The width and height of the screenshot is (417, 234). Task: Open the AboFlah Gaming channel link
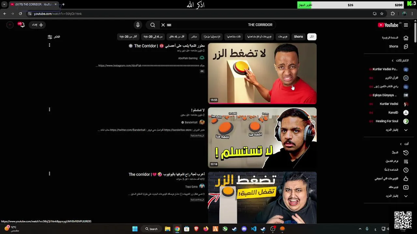(188, 58)
